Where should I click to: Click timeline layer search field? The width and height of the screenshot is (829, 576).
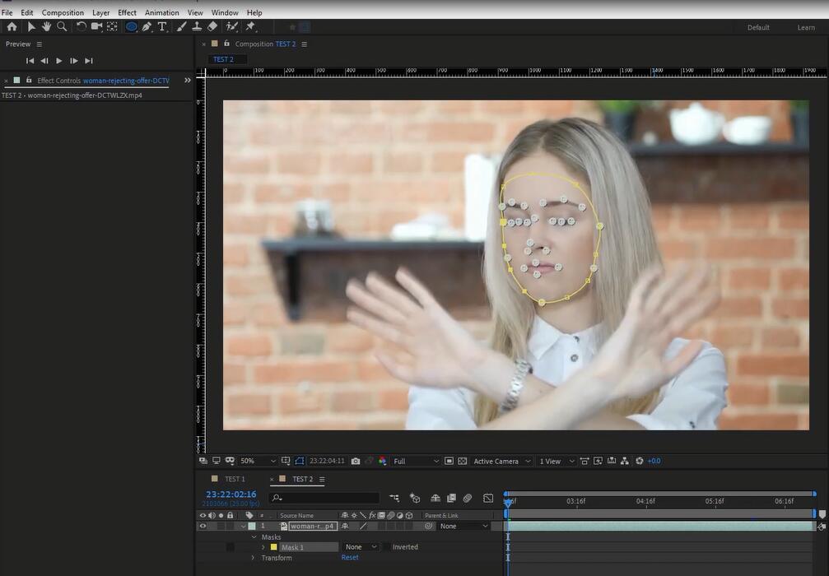324,498
